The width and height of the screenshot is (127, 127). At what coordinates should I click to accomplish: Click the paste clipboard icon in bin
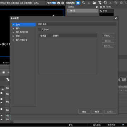click(x=121, y=3)
